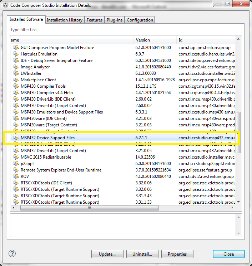This screenshot has width=252, height=266.
Task: Click the horizontal scrollbar thumb
Action: tap(90, 208)
